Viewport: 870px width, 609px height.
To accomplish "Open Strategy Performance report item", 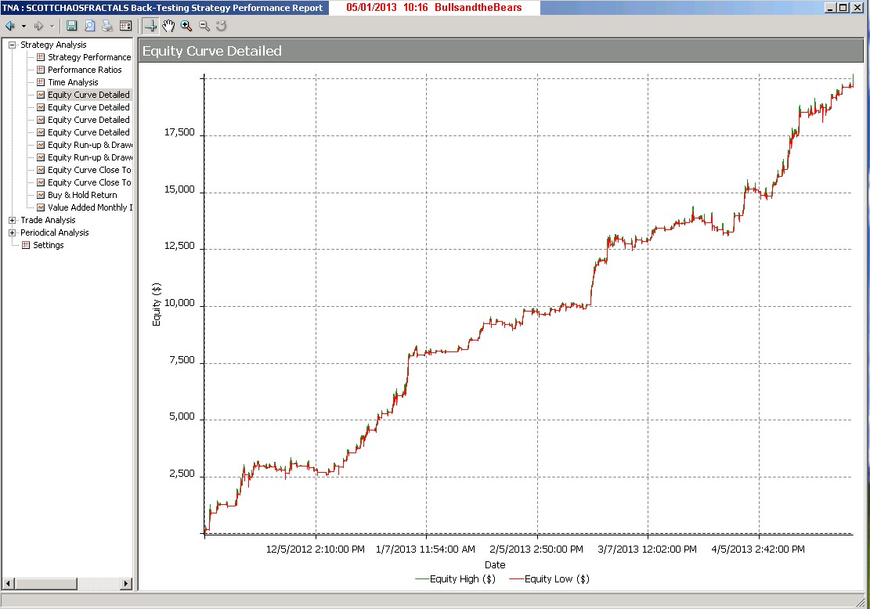I will 89,57.
